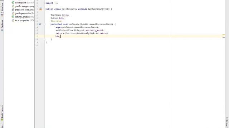
Task: Select gradle.properties in project tree
Action: (23, 14)
